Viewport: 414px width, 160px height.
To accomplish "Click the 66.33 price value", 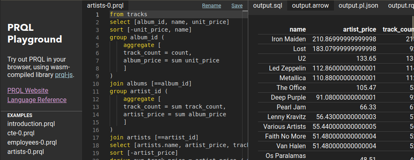I will pyautogui.click(x=368, y=107).
